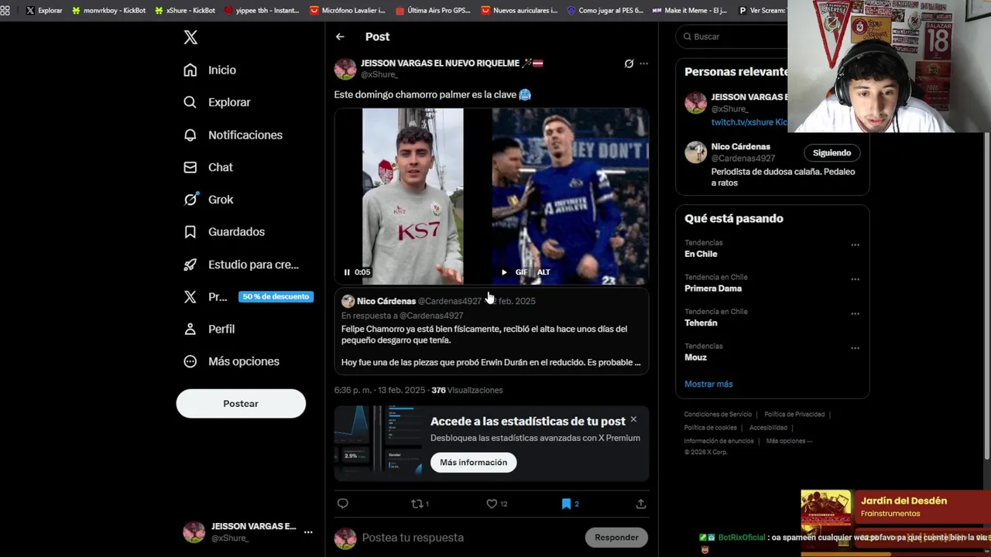991x557 pixels.
Task: Open the KS7 sweatshirt video thumbnail
Action: tap(413, 196)
